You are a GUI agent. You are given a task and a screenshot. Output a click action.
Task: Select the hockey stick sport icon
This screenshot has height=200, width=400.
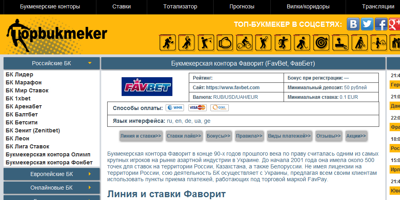coord(302,42)
